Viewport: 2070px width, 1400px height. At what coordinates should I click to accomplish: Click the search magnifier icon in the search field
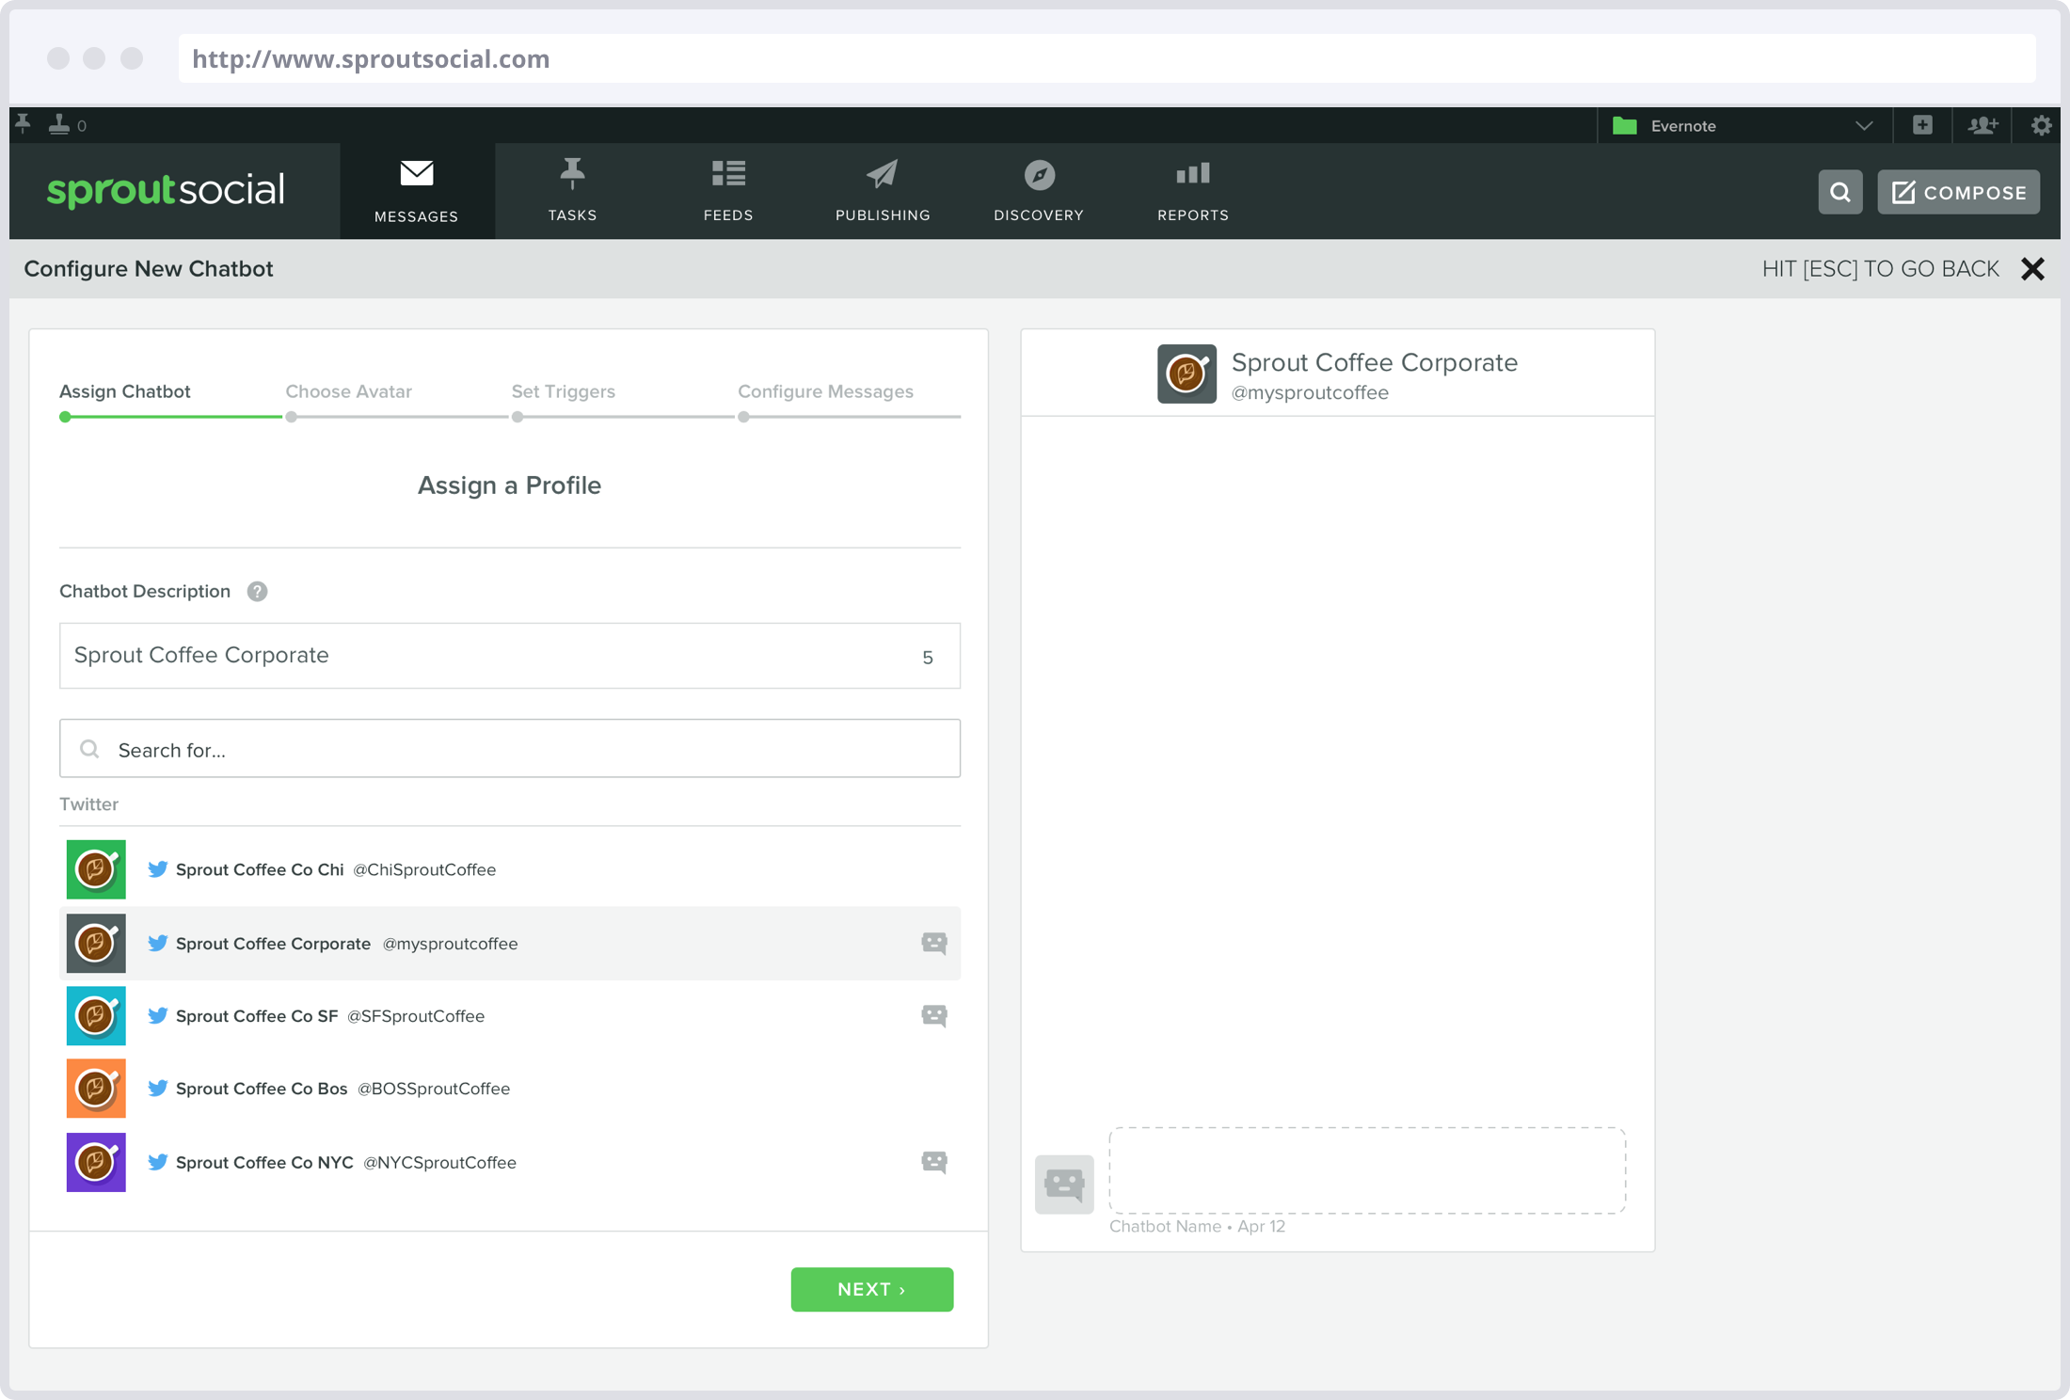(89, 749)
